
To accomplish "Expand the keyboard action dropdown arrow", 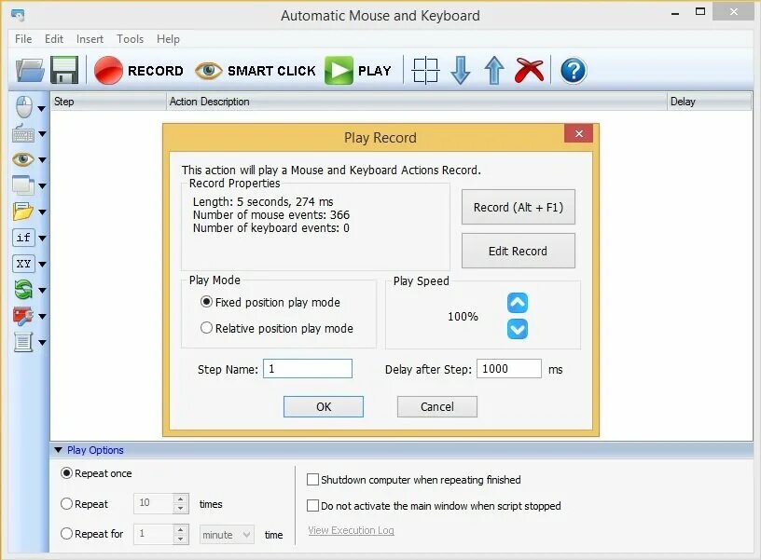I will (x=42, y=133).
